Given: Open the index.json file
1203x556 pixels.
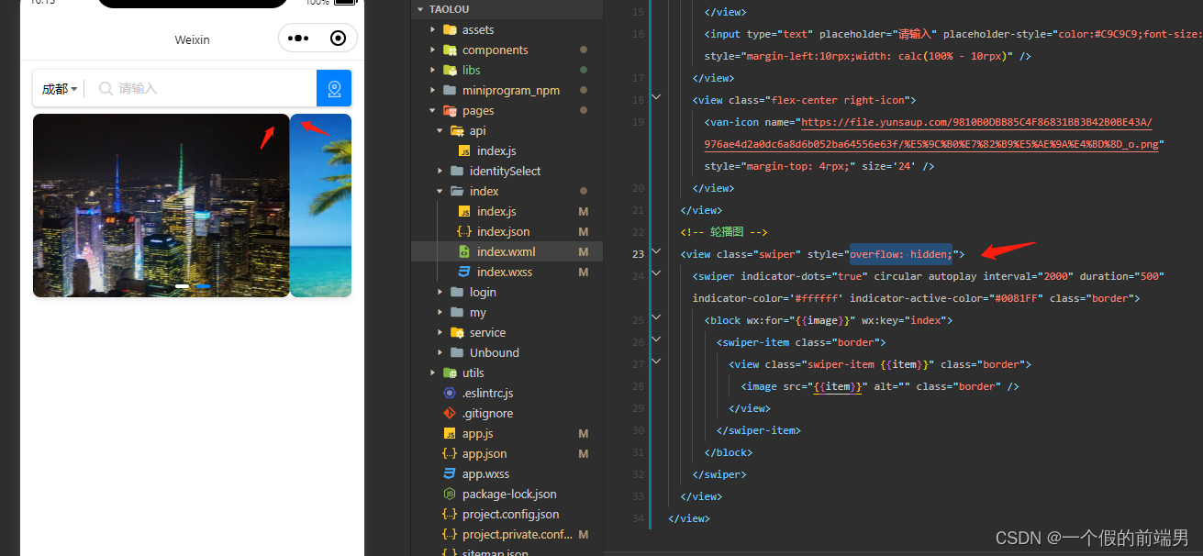Looking at the screenshot, I should pyautogui.click(x=503, y=231).
